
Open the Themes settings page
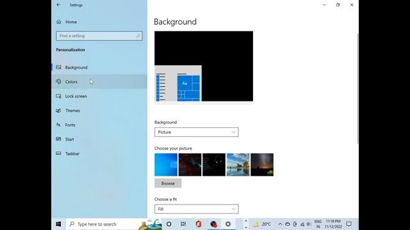click(x=99, y=111)
